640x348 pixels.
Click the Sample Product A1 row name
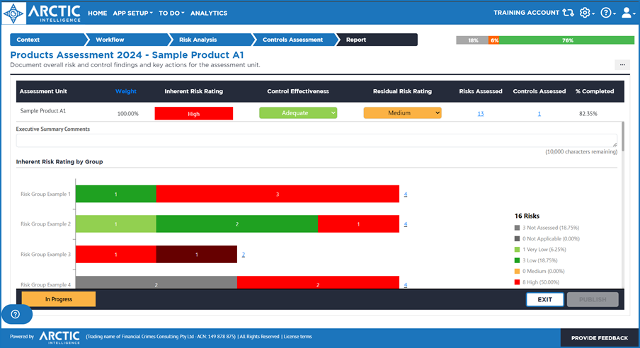click(43, 110)
